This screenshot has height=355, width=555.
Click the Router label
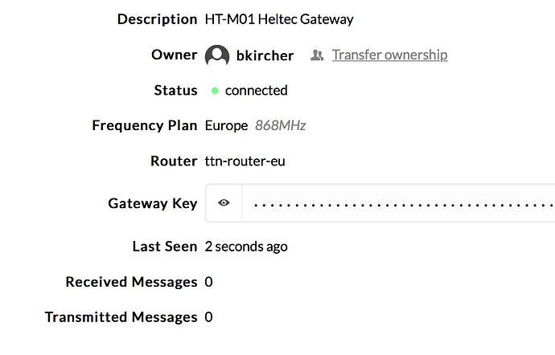point(174,161)
